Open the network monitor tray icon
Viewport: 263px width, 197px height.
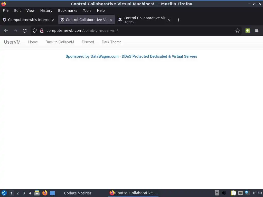pyautogui.click(x=240, y=193)
